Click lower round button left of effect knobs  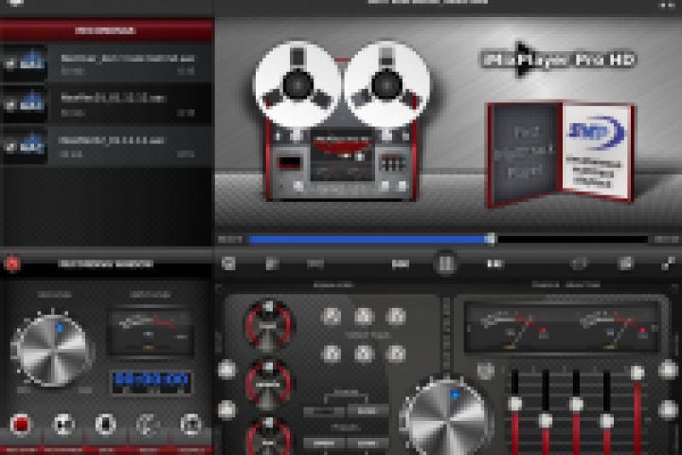(227, 410)
